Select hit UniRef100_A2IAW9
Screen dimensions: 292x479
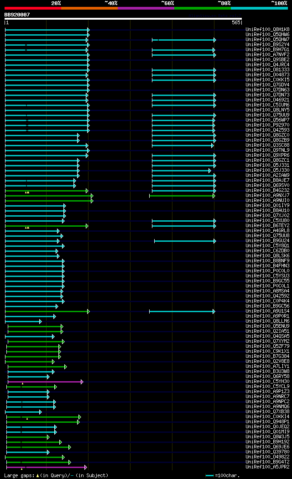[x=268, y=176]
